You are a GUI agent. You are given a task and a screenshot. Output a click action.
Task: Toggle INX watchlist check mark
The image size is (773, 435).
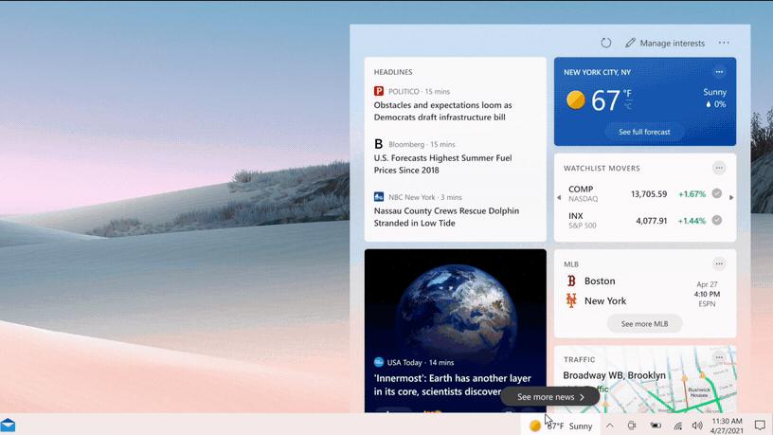coord(717,221)
